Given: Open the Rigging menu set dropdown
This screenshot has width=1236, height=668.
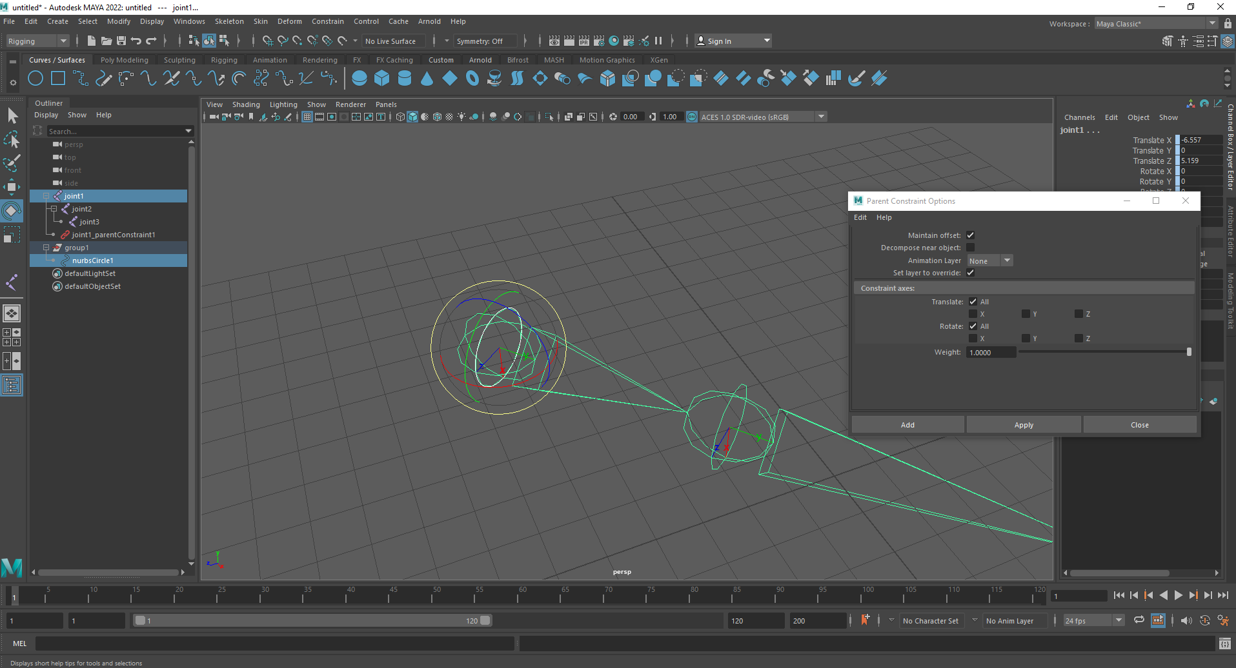Looking at the screenshot, I should click(x=37, y=41).
